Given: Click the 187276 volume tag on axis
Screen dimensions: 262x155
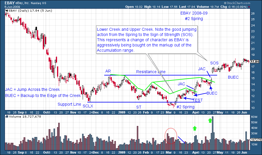Looking at the screenshot, I should (x=256, y=140).
